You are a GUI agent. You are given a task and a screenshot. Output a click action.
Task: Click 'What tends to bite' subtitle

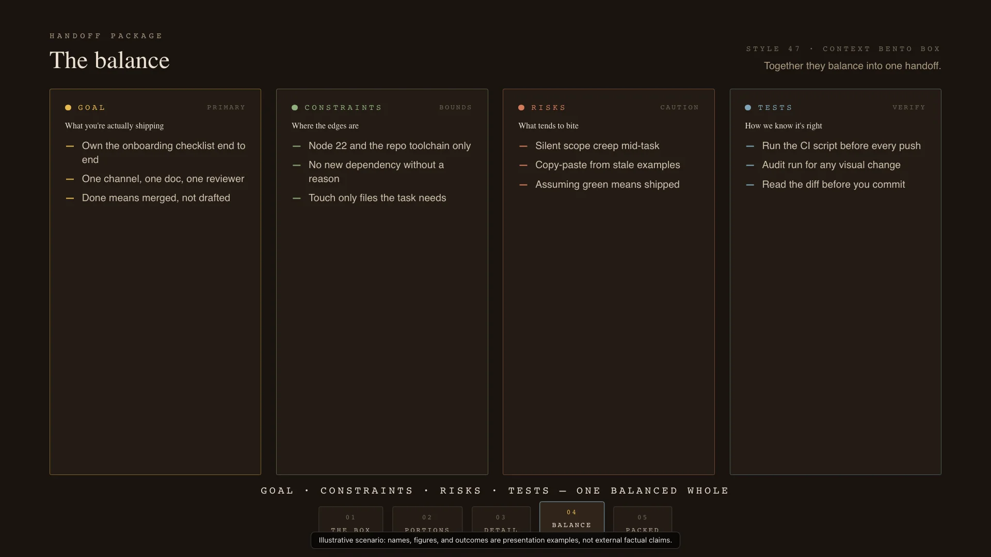(x=548, y=126)
